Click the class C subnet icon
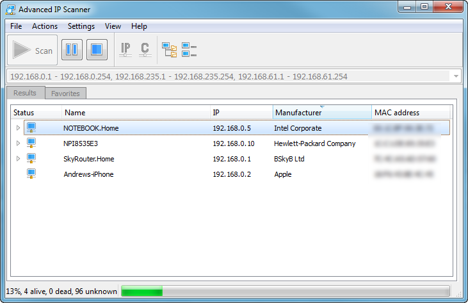This screenshot has width=468, height=303. click(145, 49)
